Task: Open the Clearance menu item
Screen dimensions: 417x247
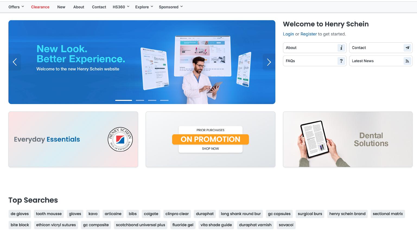Action: 40,7
